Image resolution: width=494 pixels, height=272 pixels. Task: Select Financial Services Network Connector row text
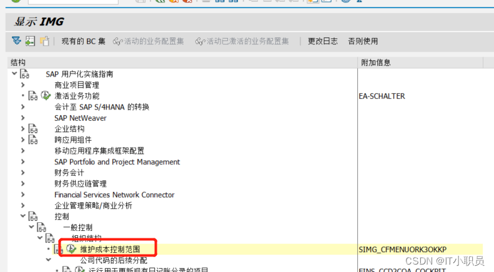[x=114, y=195]
